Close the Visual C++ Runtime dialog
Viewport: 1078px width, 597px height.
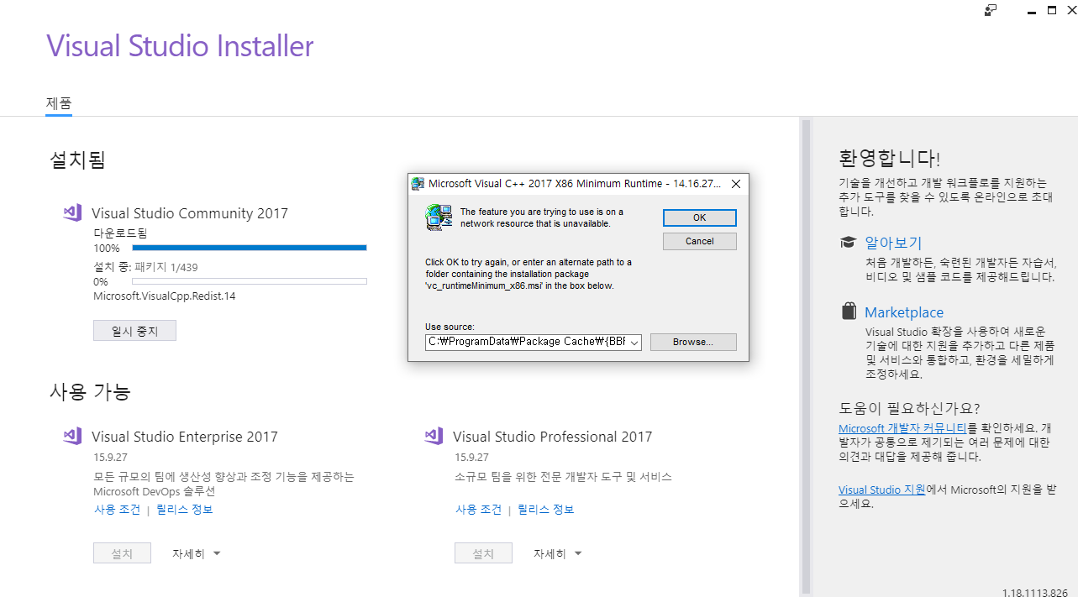pyautogui.click(x=735, y=184)
